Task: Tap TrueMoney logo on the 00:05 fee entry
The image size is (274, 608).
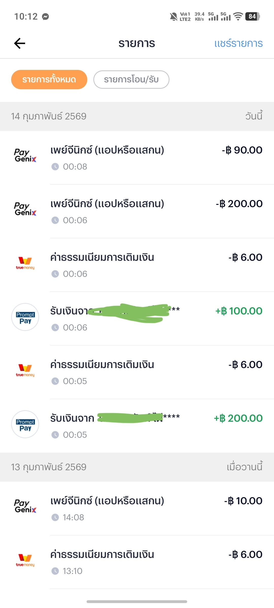Action: (x=25, y=370)
